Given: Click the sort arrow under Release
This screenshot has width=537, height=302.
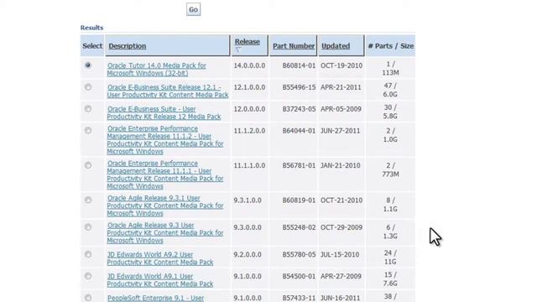Looking at the screenshot, I should pyautogui.click(x=238, y=50).
